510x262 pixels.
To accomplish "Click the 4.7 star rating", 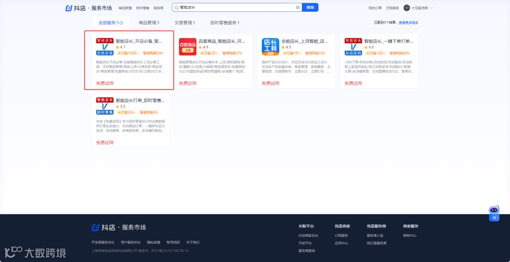I will pyautogui.click(x=121, y=47).
